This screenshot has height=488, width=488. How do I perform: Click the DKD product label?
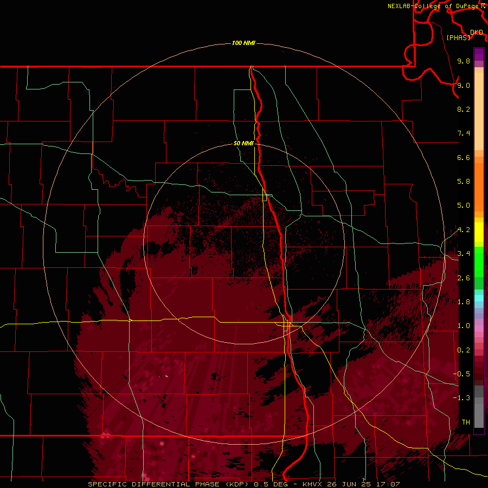point(476,33)
